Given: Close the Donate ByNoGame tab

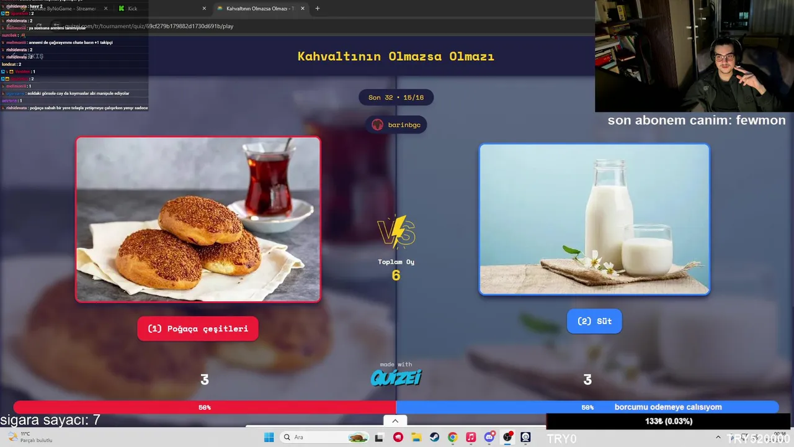Looking at the screenshot, I should (105, 9).
